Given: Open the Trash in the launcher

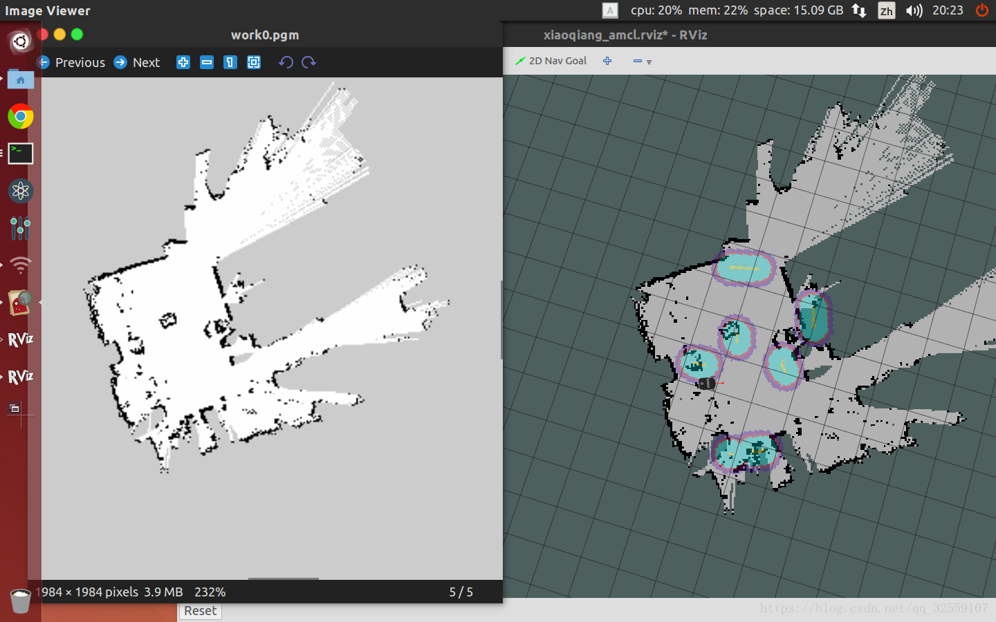Looking at the screenshot, I should [x=21, y=601].
